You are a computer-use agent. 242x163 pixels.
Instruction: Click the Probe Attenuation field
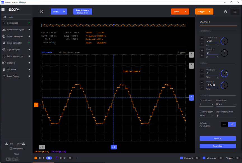click(226, 116)
